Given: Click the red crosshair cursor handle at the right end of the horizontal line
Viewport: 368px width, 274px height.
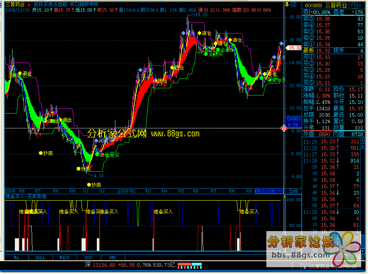Looking at the screenshot, I should point(284,128).
